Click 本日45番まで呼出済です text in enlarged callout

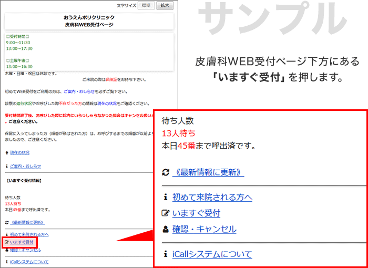point(208,146)
